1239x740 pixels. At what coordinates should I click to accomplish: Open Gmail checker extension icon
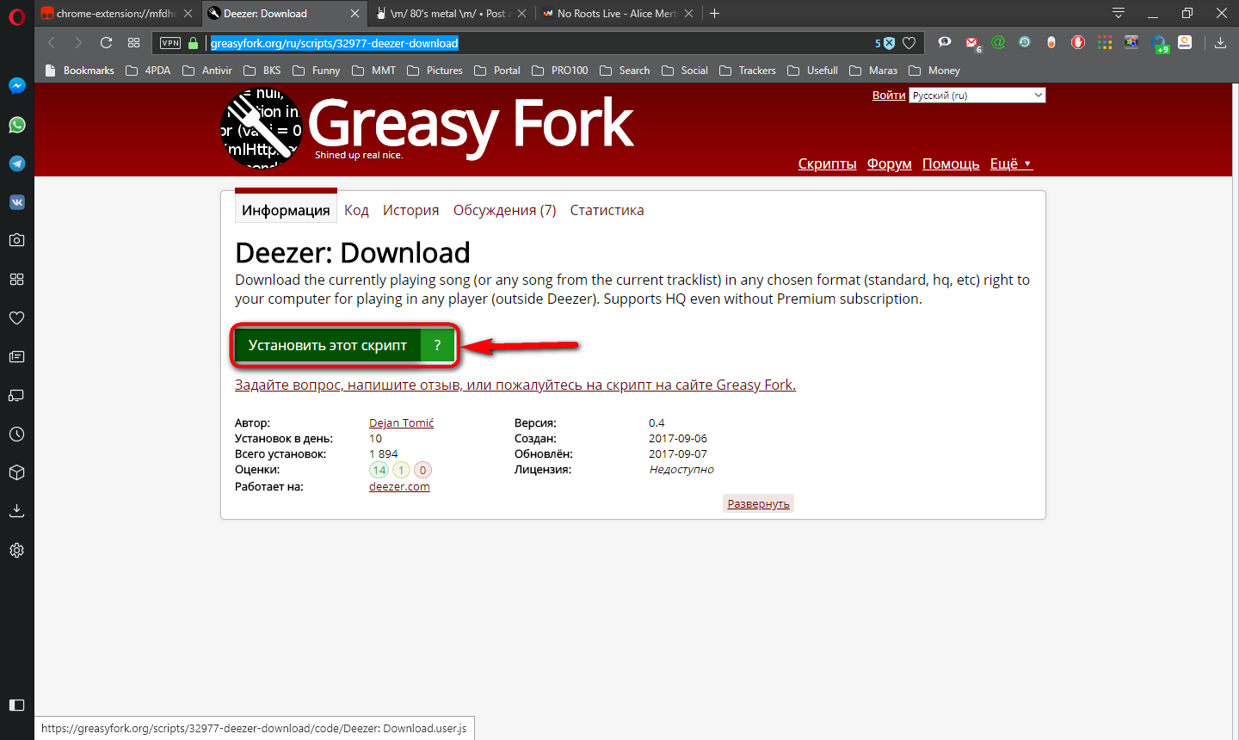coord(971,43)
